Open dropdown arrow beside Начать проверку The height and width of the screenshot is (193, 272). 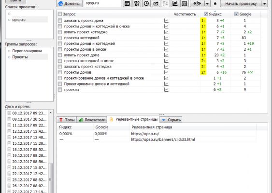[x=265, y=3]
